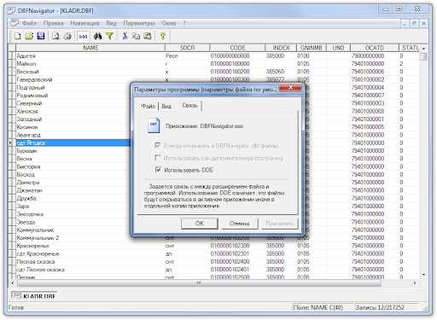Close the program parameters dialog
Viewport: 437px width, 320px height.
click(x=290, y=87)
